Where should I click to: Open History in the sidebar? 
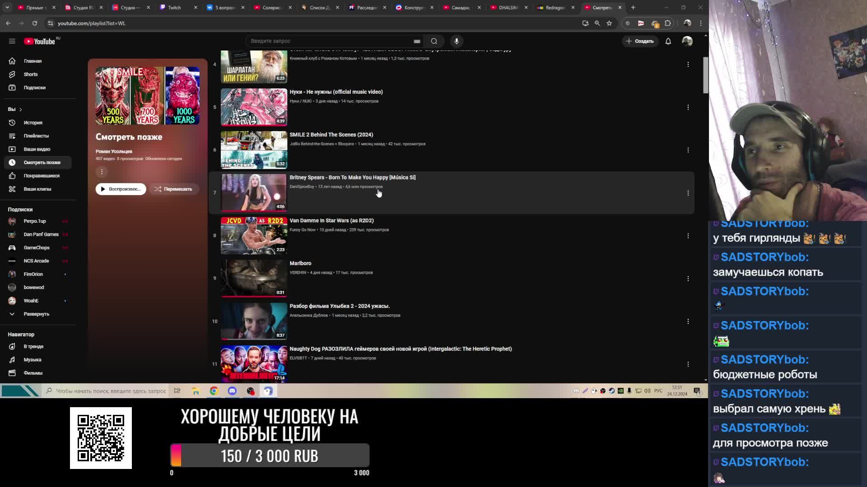coord(33,123)
